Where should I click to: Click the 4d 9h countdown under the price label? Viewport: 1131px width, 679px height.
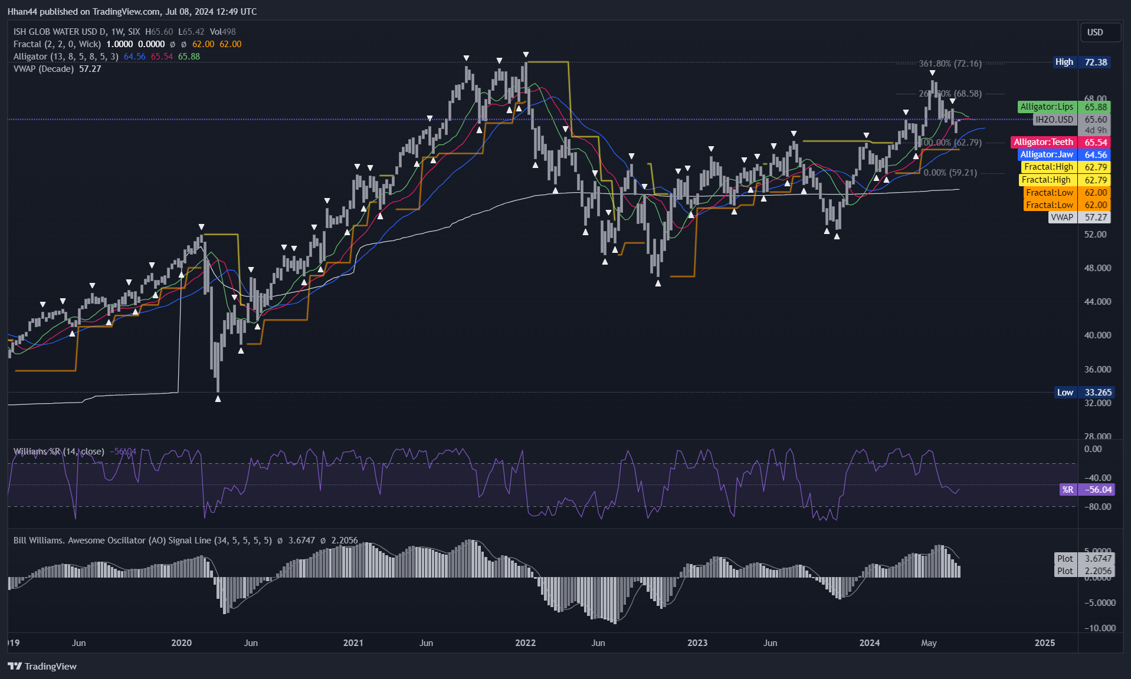pos(1096,131)
